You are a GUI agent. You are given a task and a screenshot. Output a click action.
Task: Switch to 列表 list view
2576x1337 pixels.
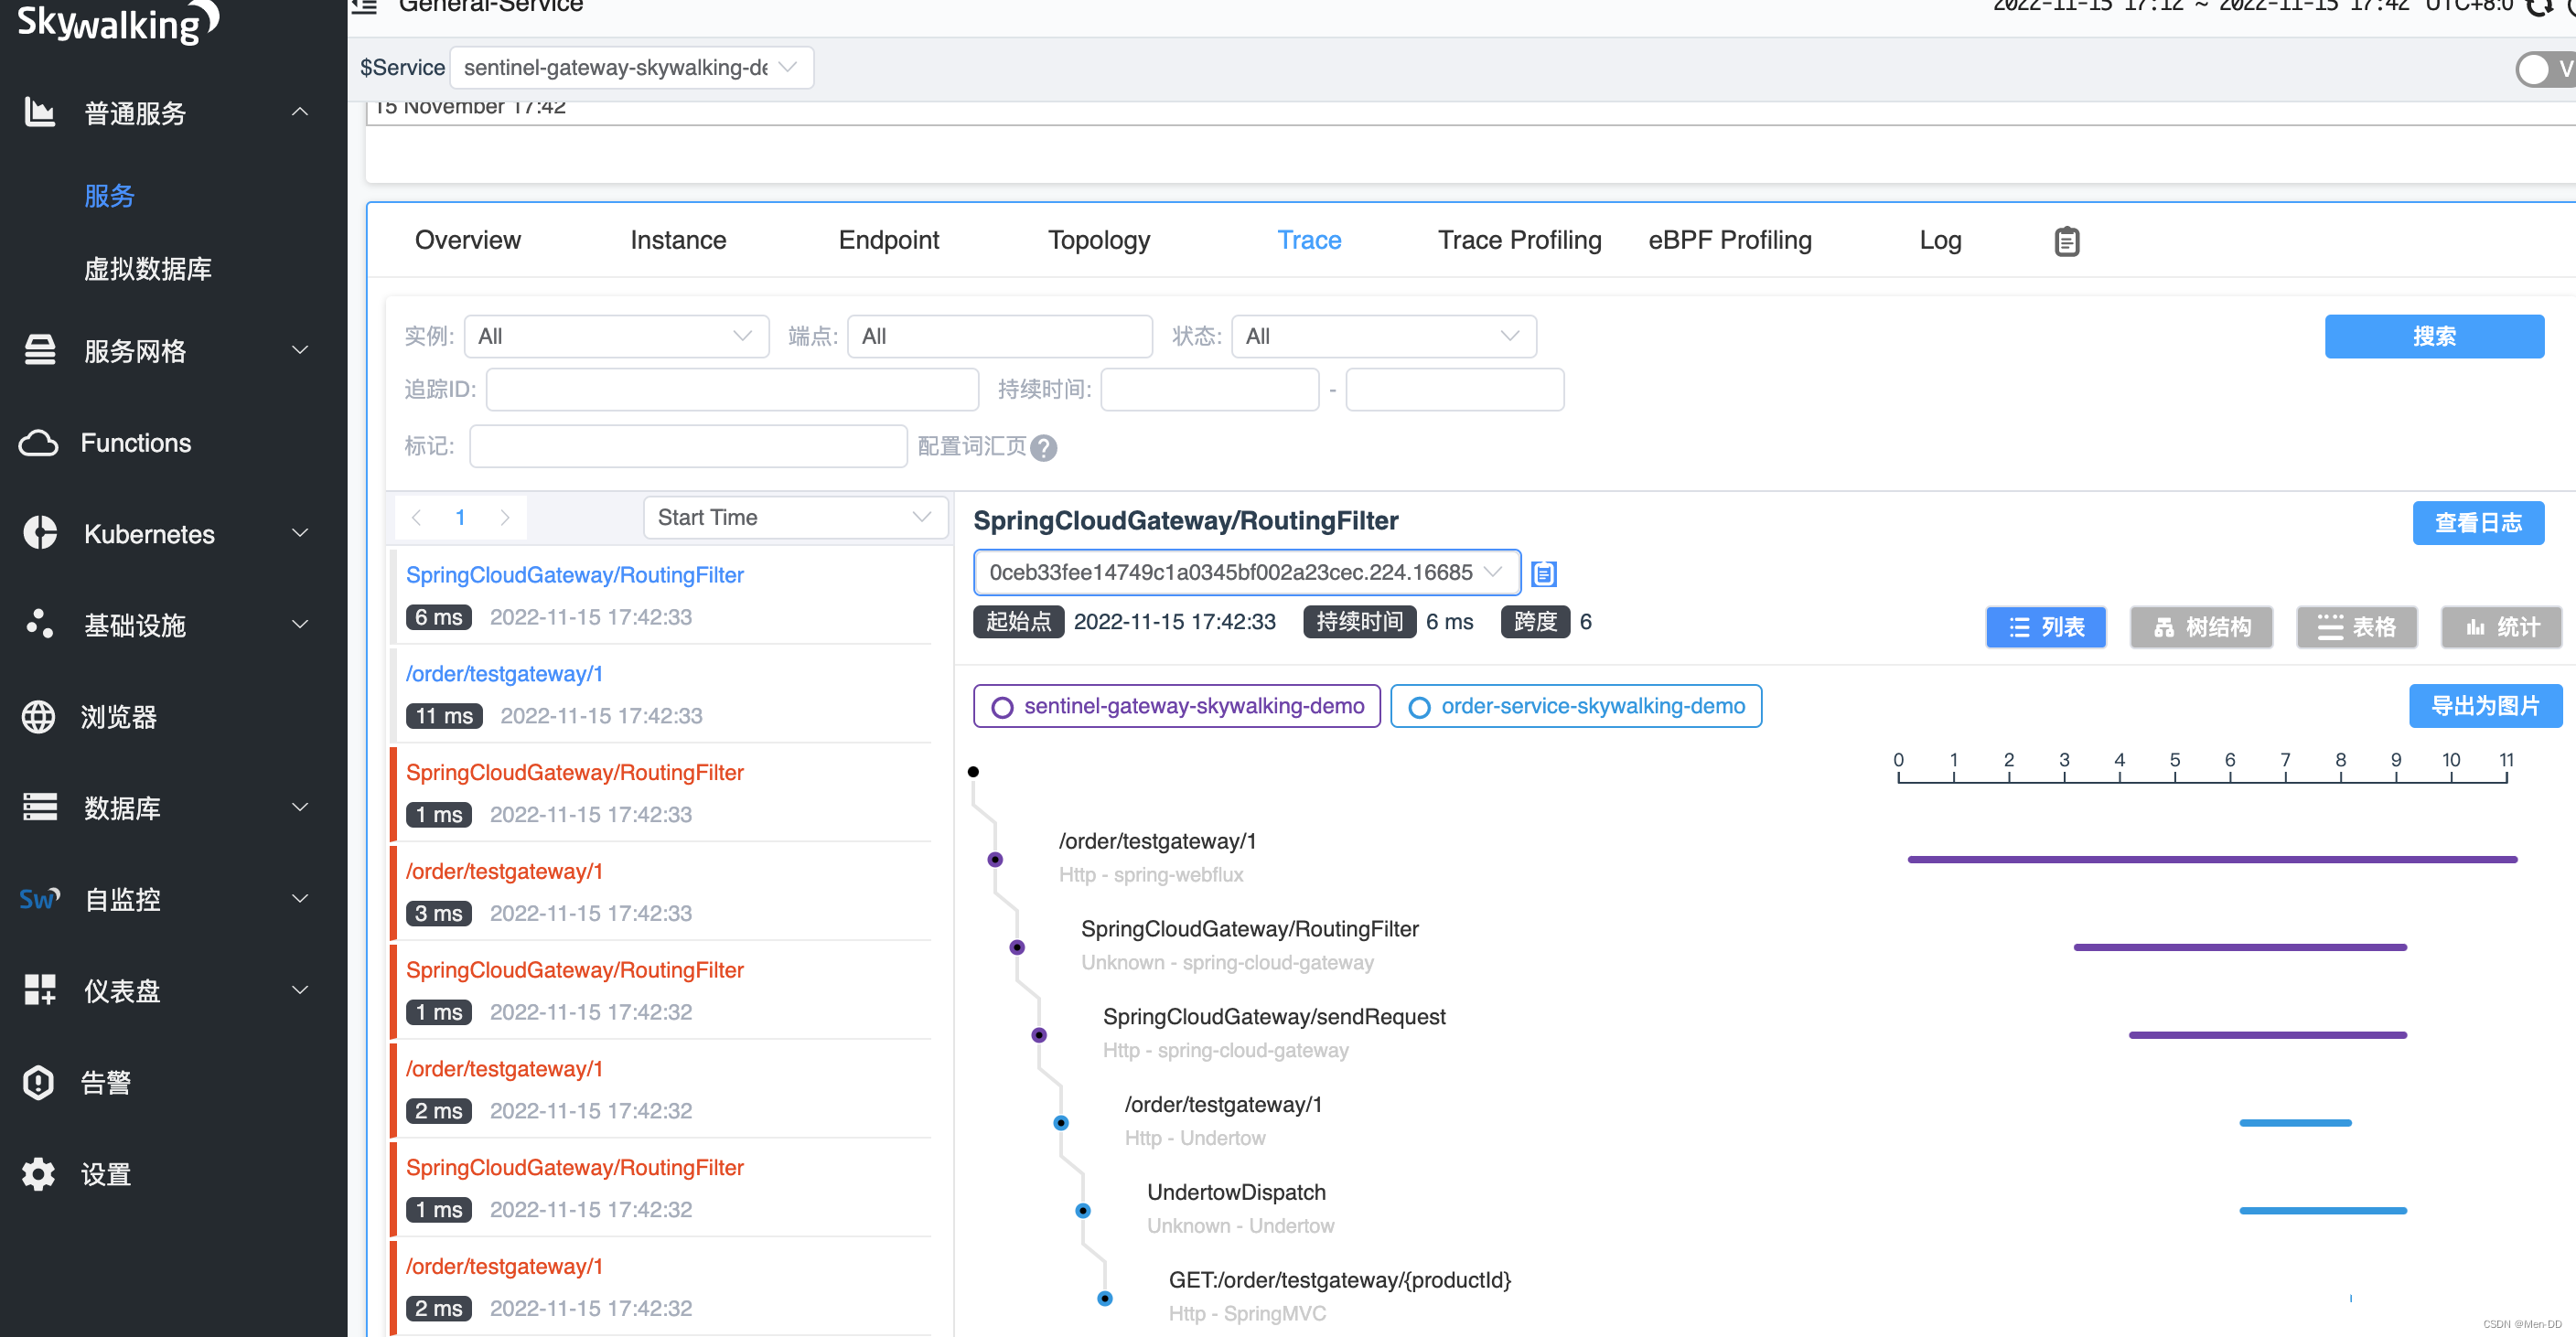point(2045,627)
